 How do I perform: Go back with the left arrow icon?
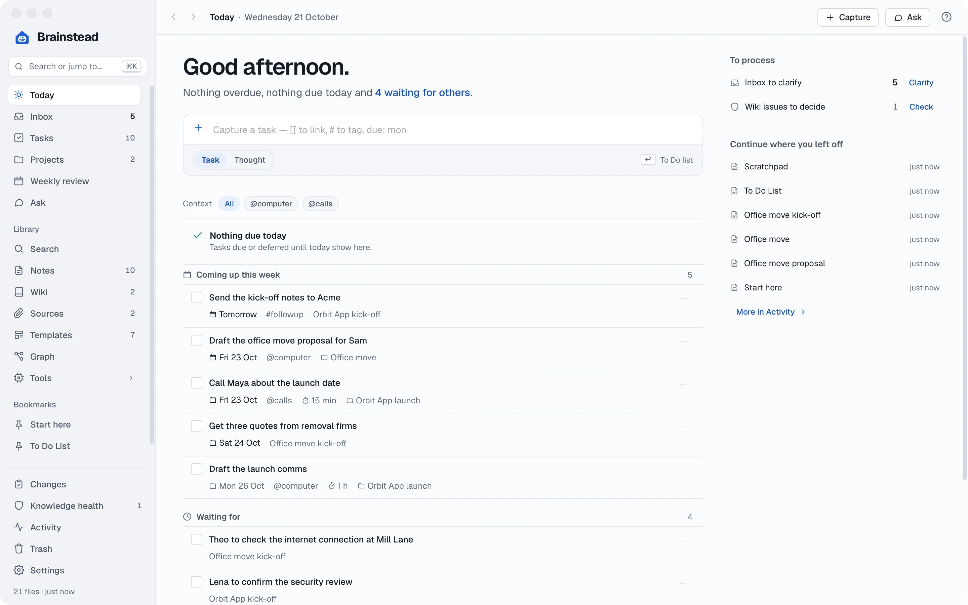coord(173,17)
